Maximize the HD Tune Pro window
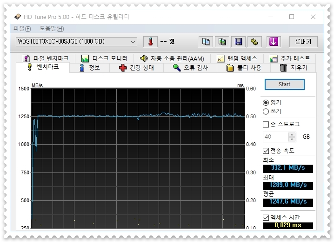 pyautogui.click(x=292, y=17)
